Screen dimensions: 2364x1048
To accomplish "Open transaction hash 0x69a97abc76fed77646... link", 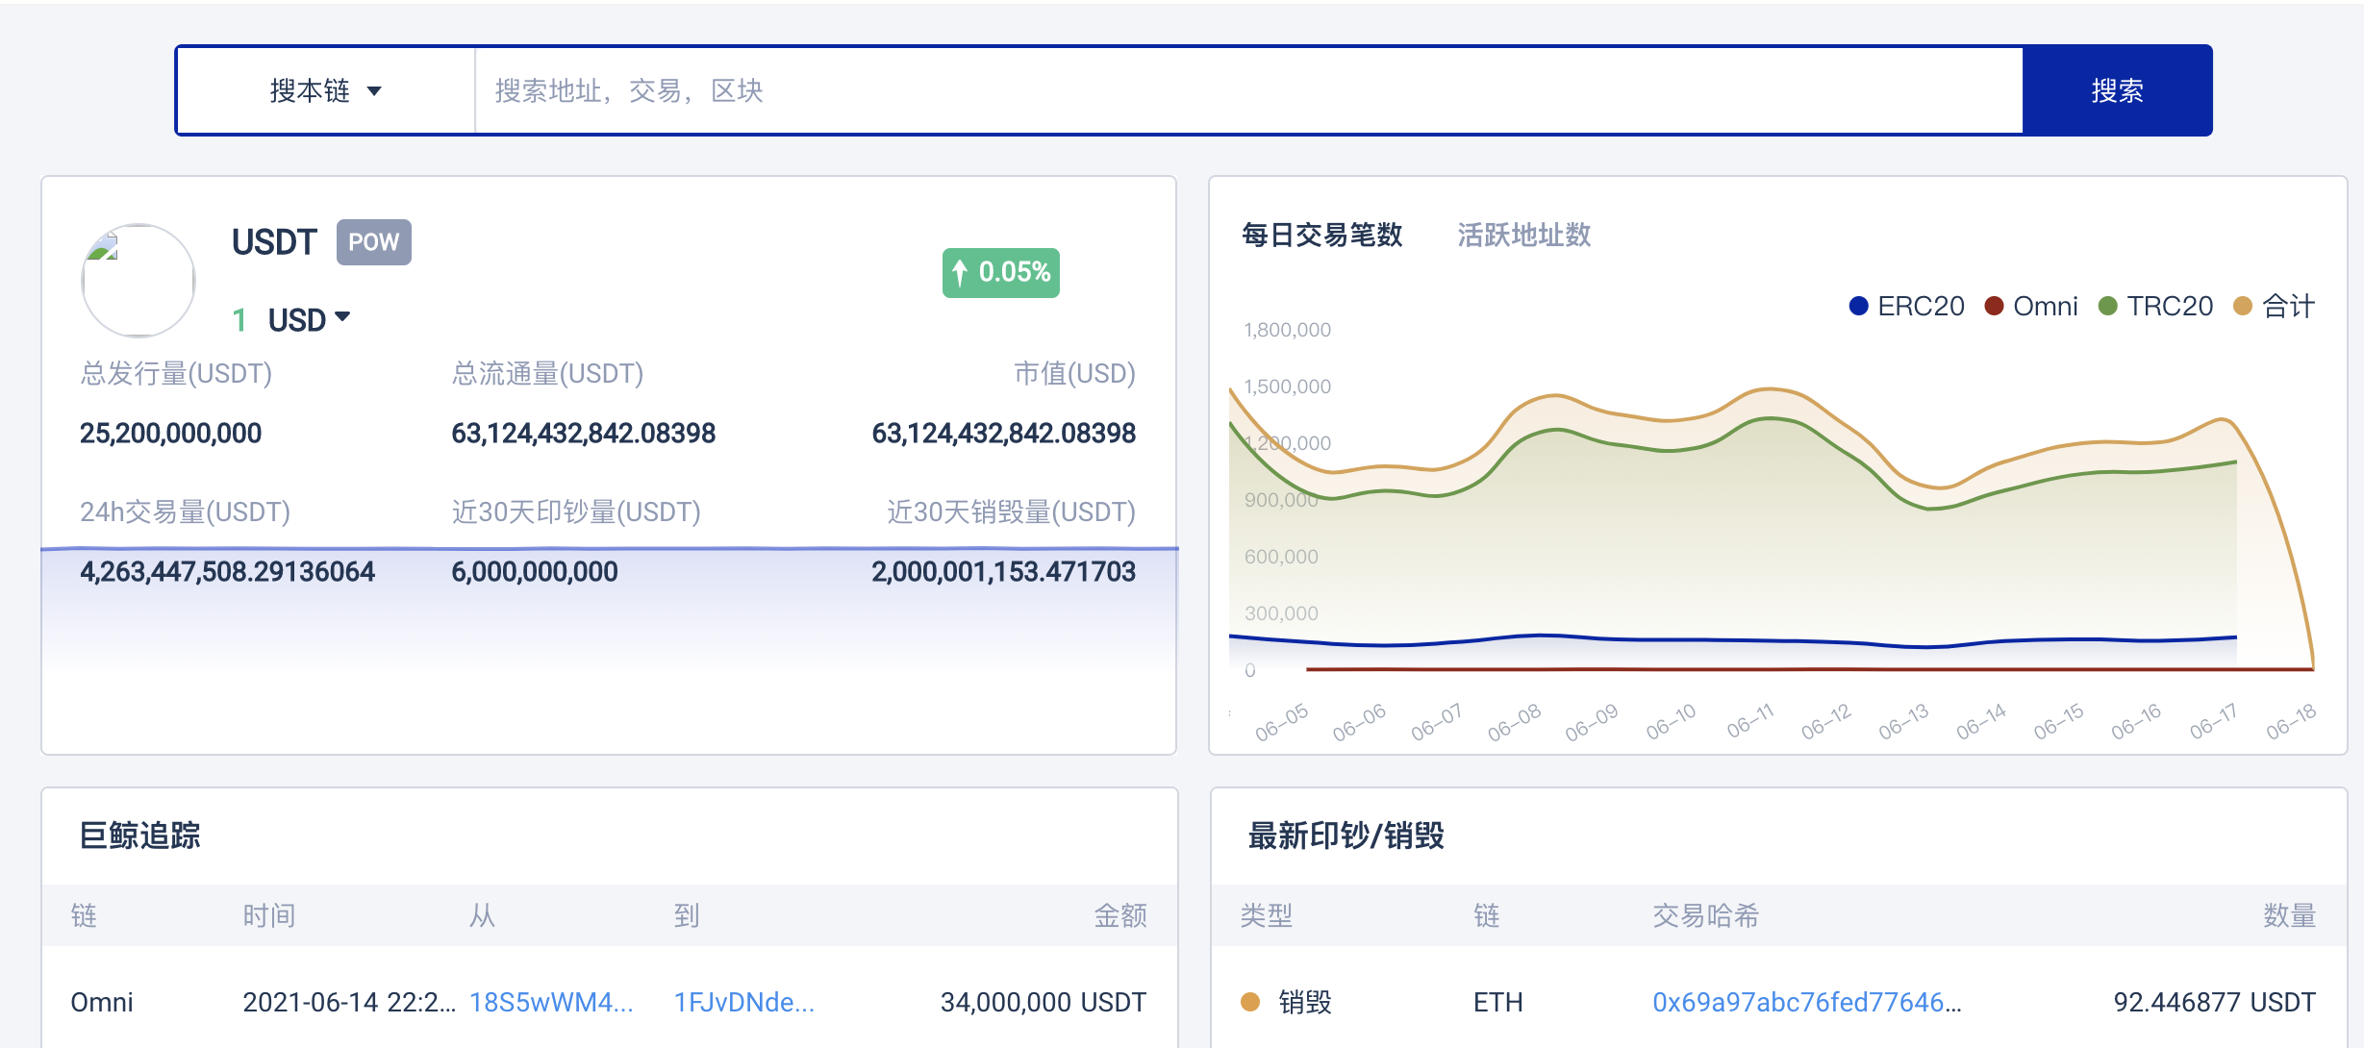I will [x=1807, y=1002].
